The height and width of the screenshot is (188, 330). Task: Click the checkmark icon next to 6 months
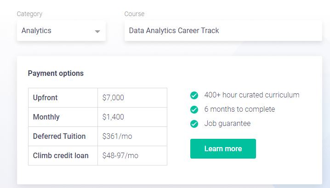194,109
